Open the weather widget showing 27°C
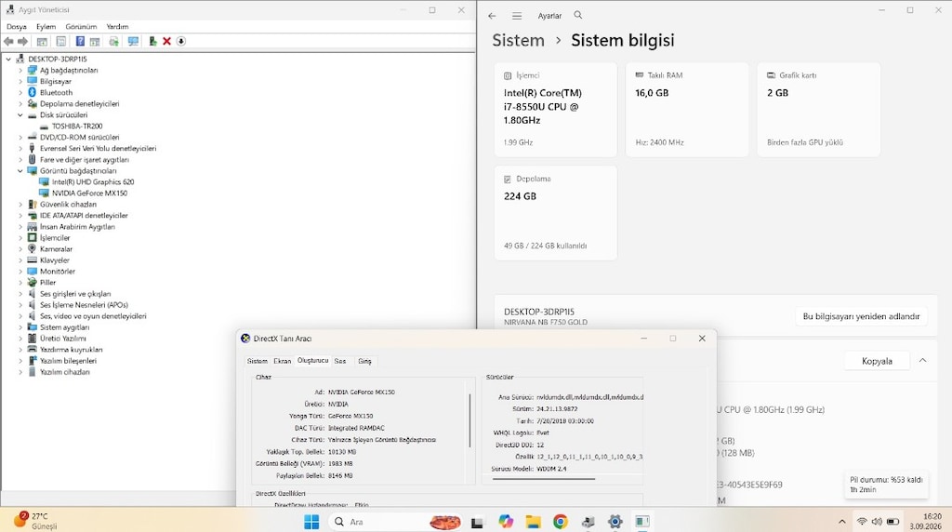 pyautogui.click(x=36, y=521)
